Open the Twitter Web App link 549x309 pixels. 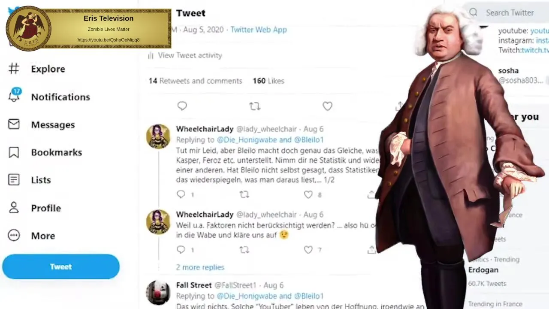[259, 30]
